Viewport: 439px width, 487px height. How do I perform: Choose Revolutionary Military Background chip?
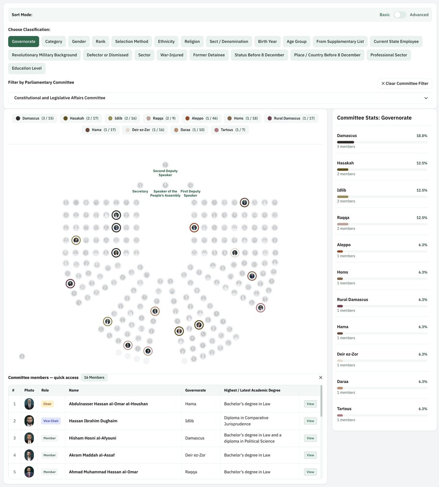(x=44, y=55)
